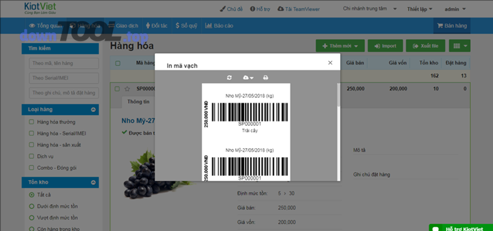Click the Chủ đề paintbrush link

pyautogui.click(x=231, y=9)
